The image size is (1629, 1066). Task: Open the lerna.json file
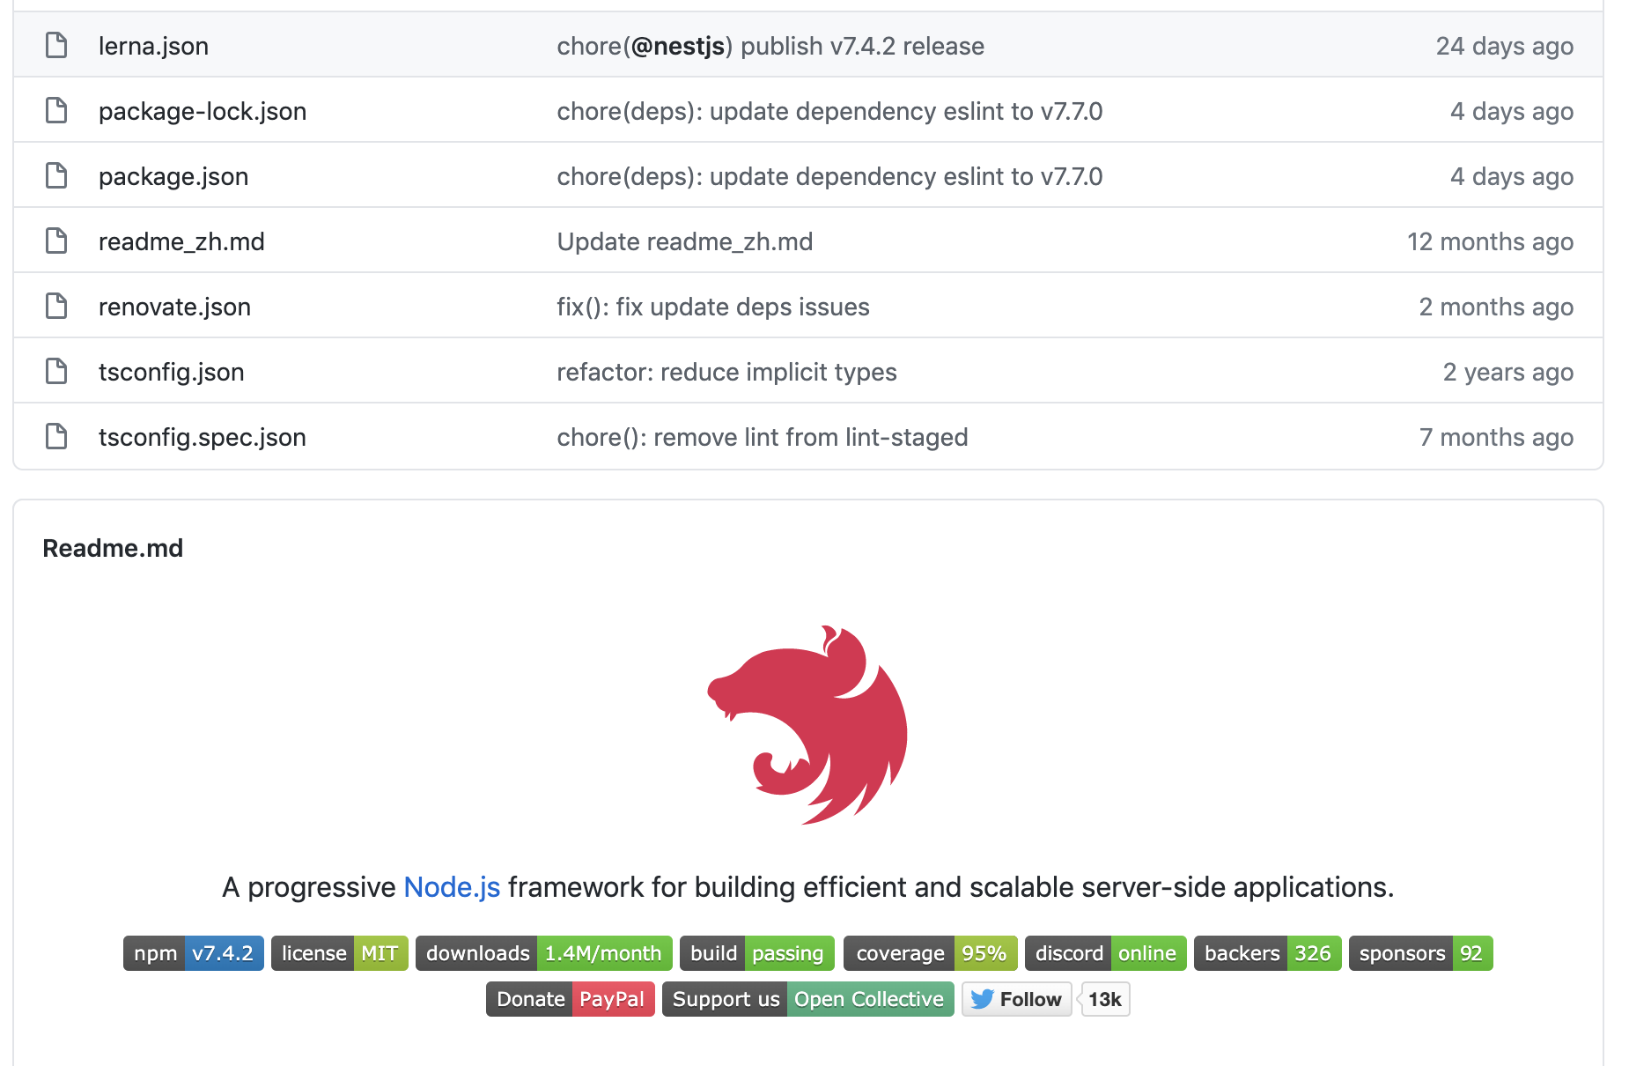[x=153, y=46]
